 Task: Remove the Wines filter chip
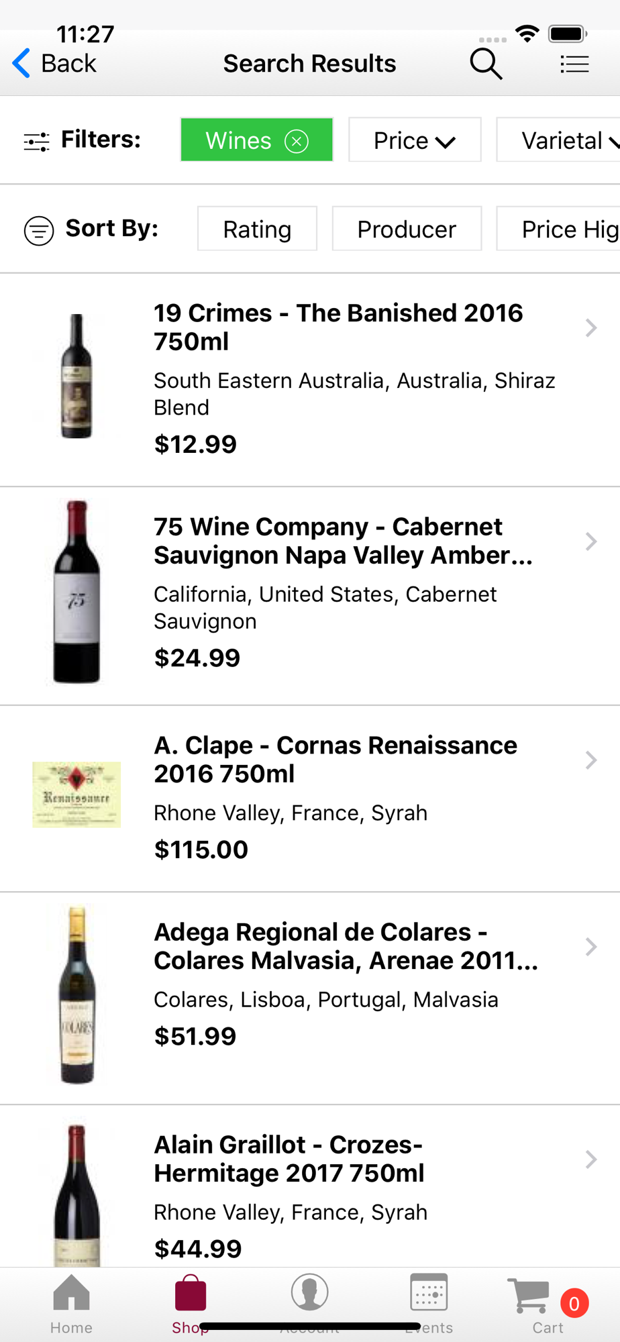(297, 141)
